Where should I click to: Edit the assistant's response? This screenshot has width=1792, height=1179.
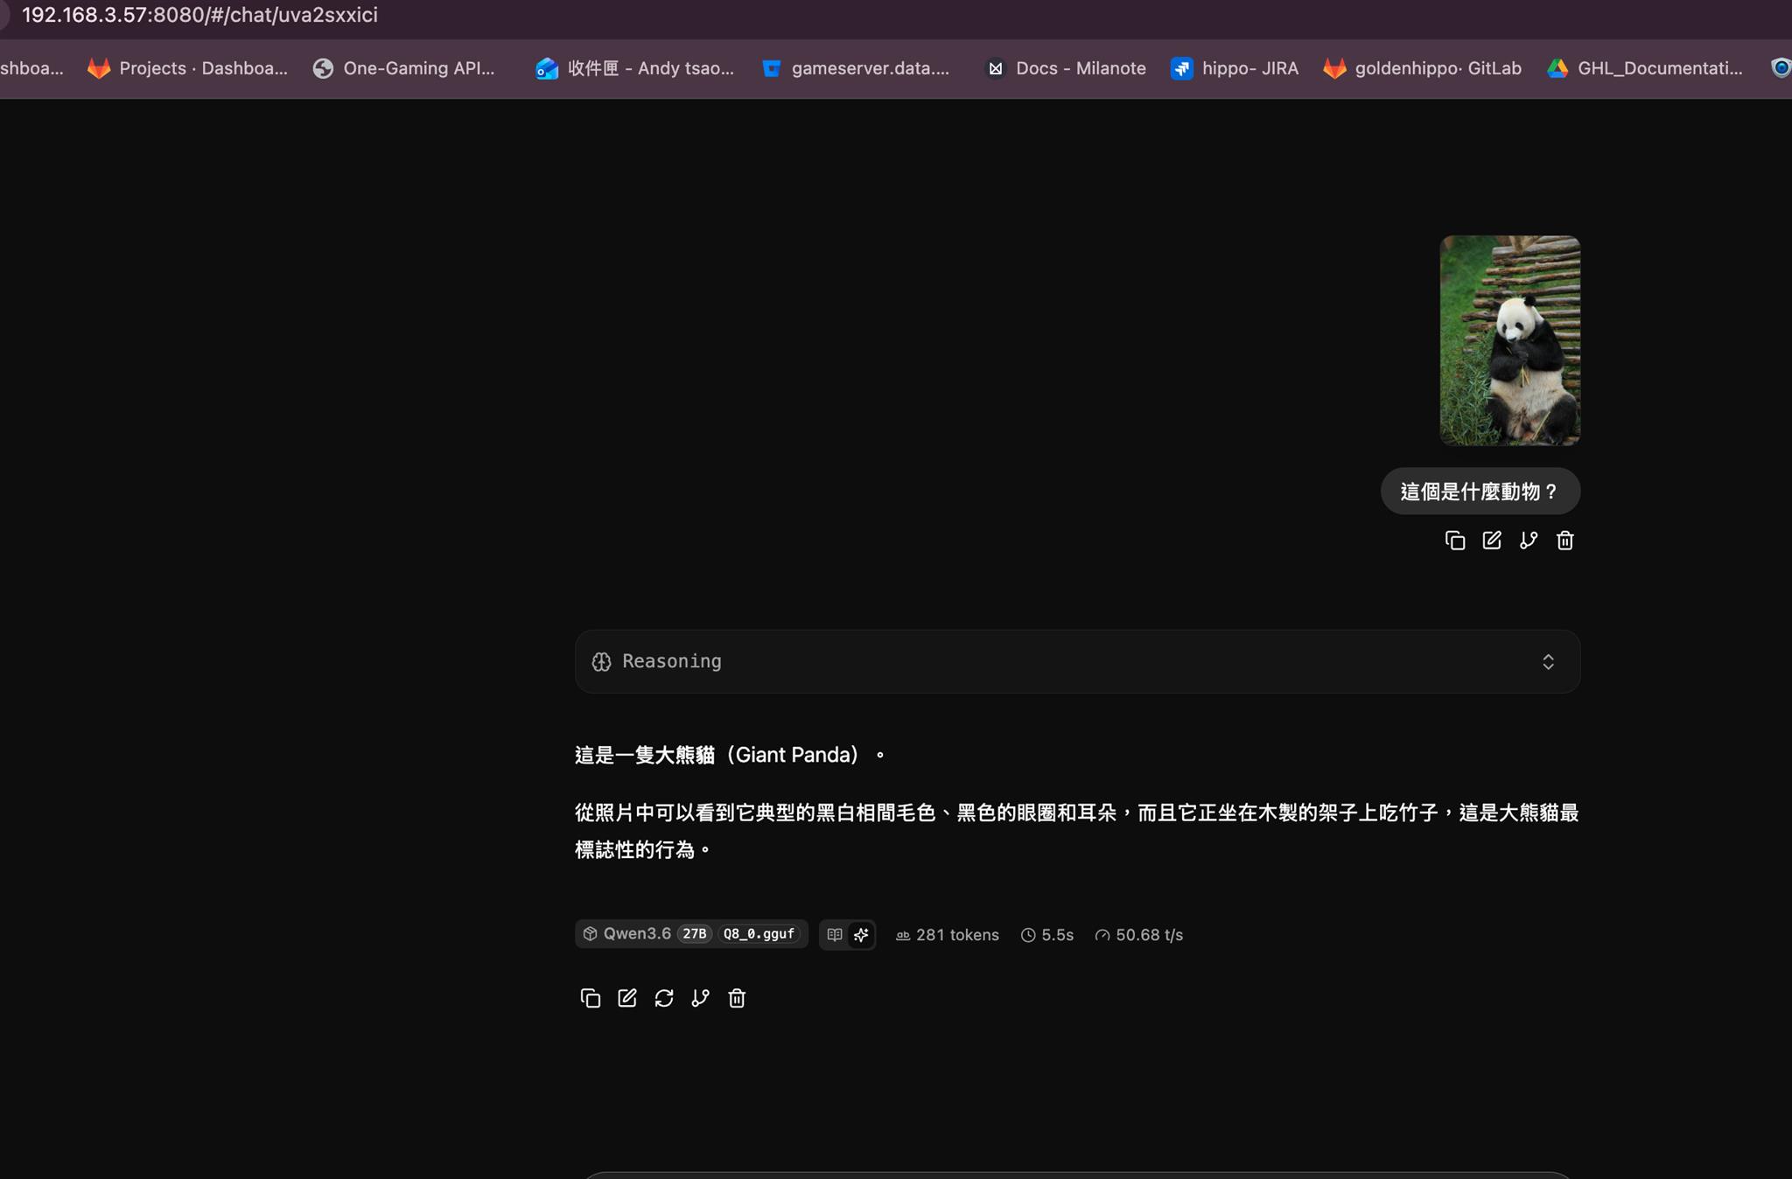pos(627,998)
